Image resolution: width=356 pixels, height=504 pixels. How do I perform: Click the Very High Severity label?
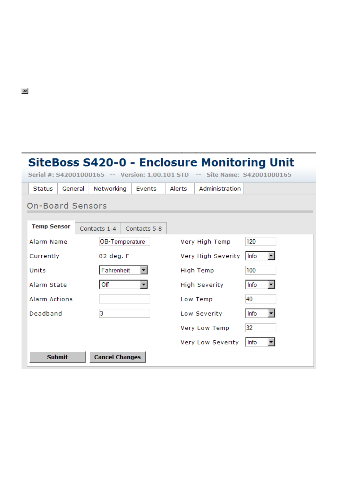tap(210, 256)
